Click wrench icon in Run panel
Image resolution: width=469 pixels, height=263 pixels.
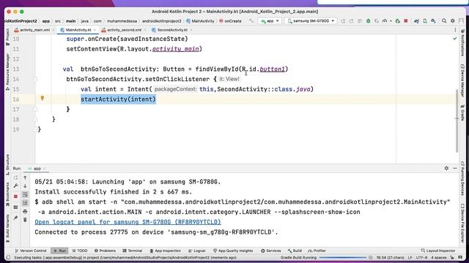point(16,186)
